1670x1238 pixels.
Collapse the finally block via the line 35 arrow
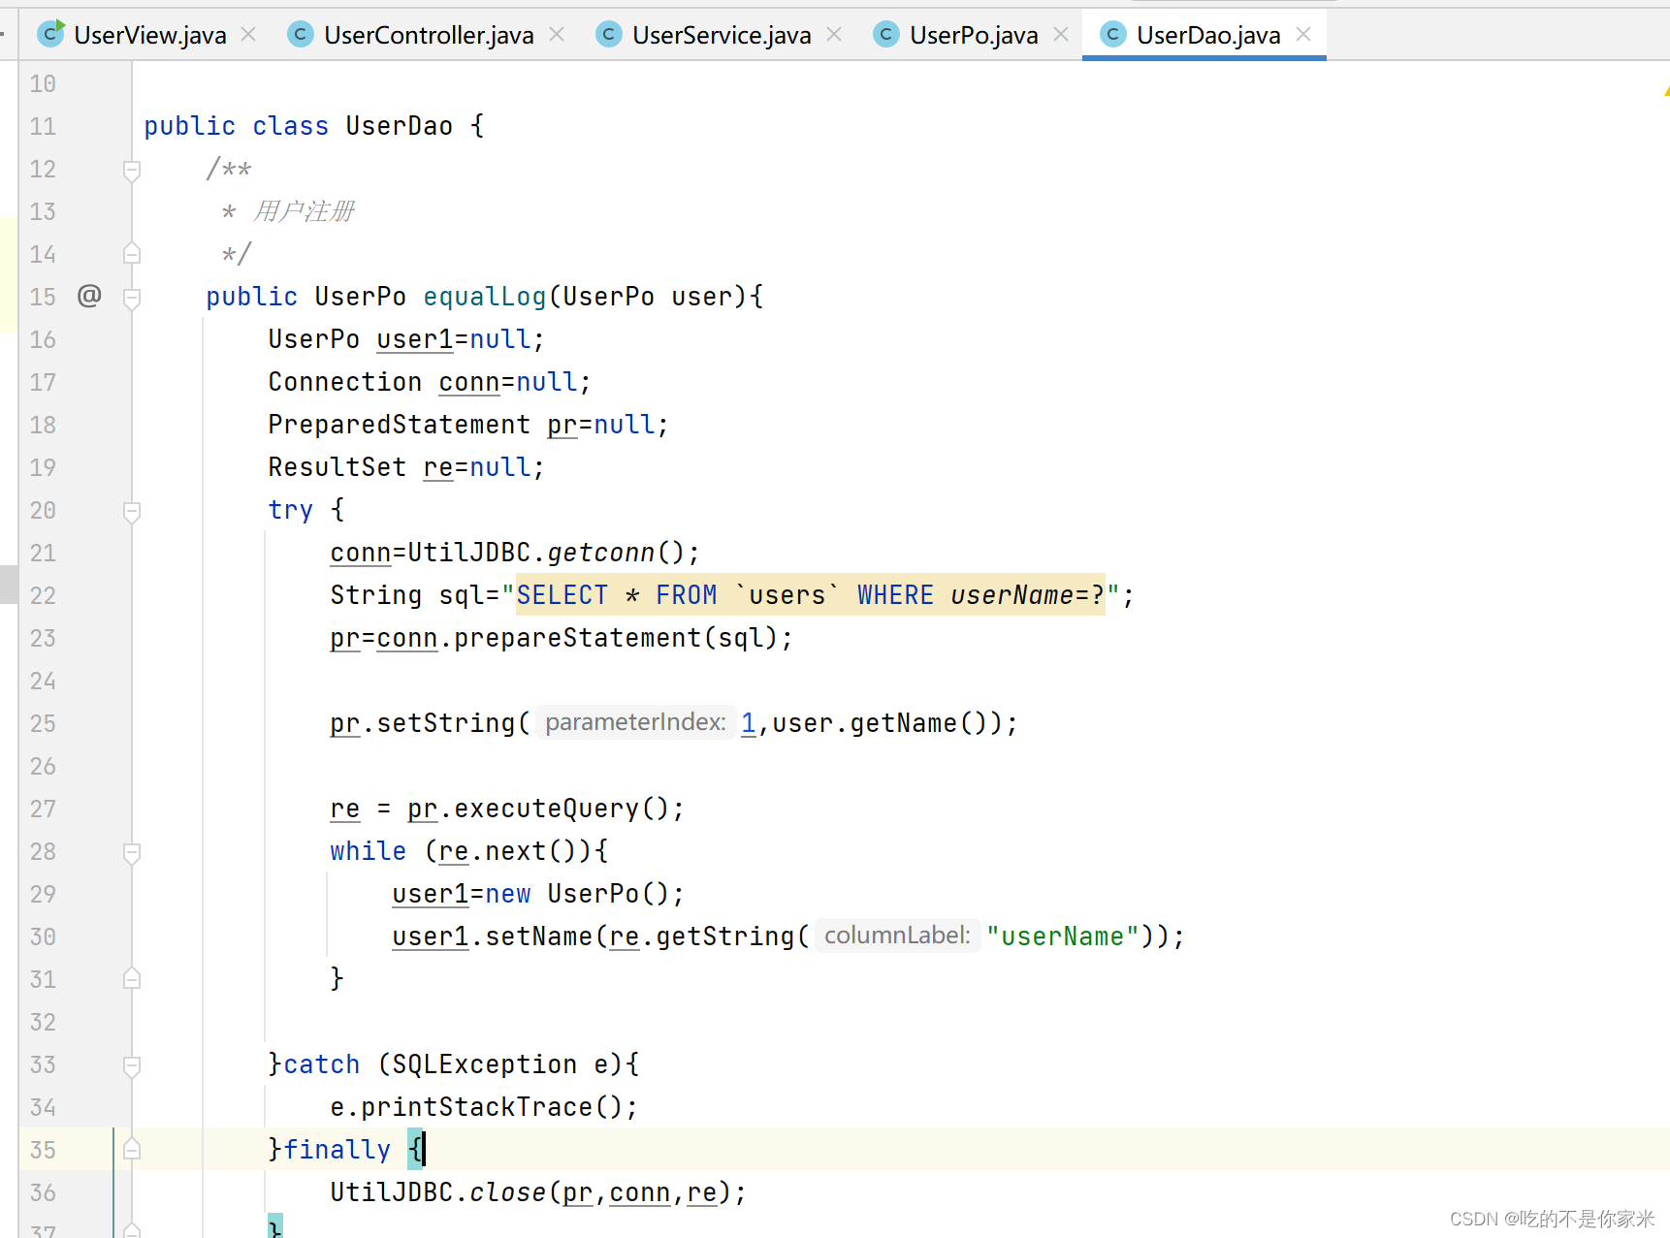point(131,1149)
